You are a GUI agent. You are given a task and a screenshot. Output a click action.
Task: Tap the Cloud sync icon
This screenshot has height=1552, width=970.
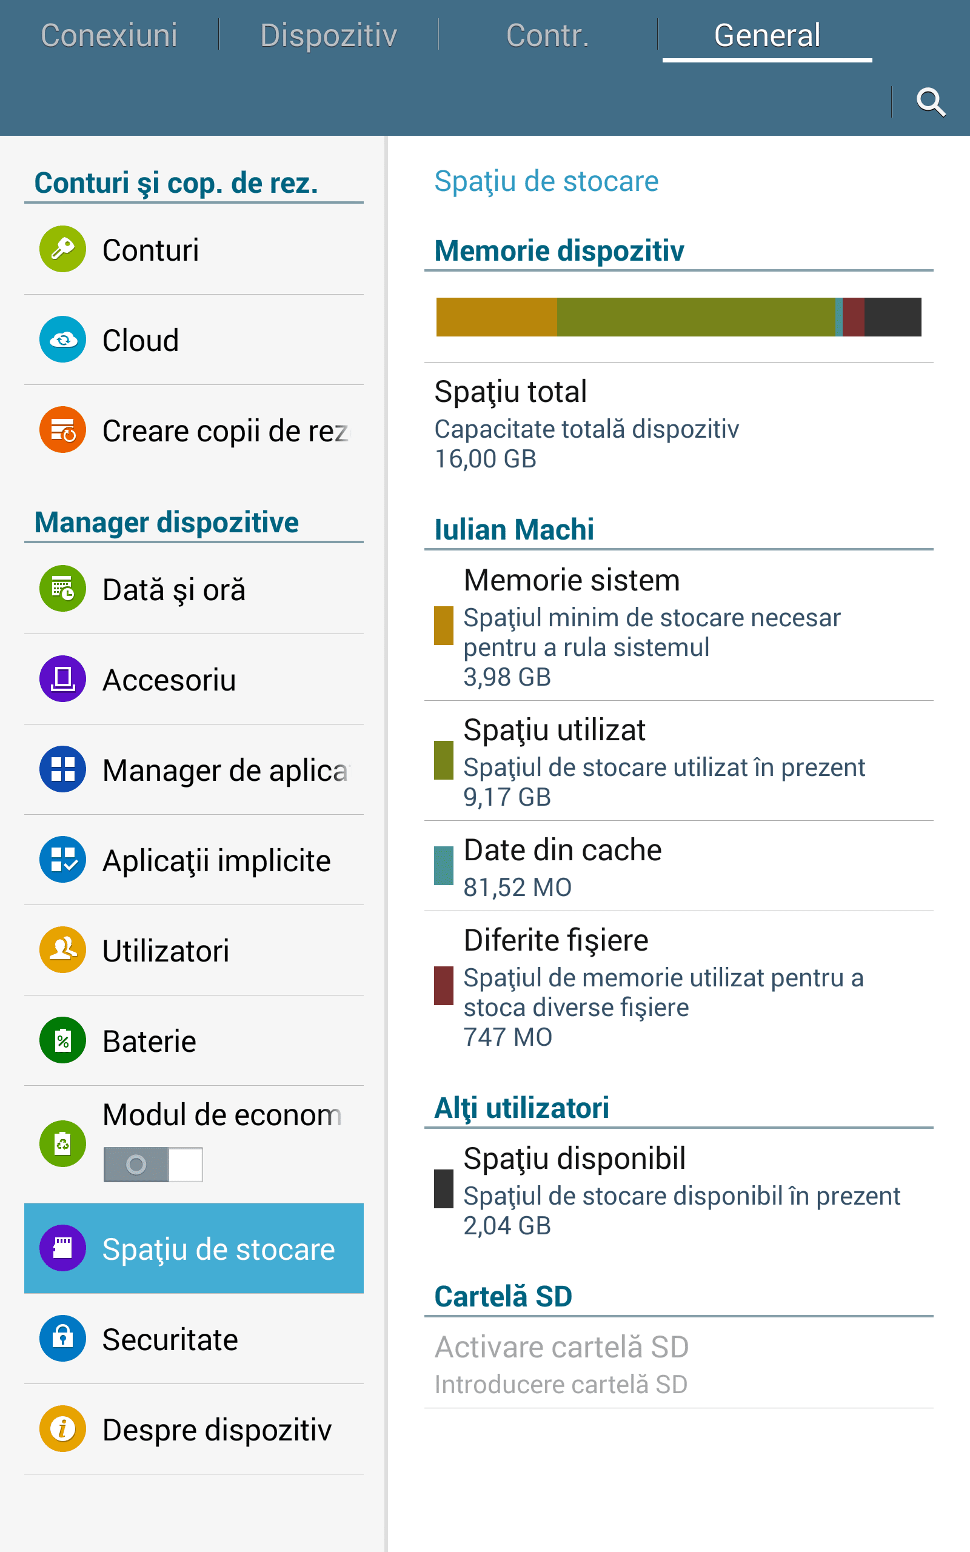63,339
